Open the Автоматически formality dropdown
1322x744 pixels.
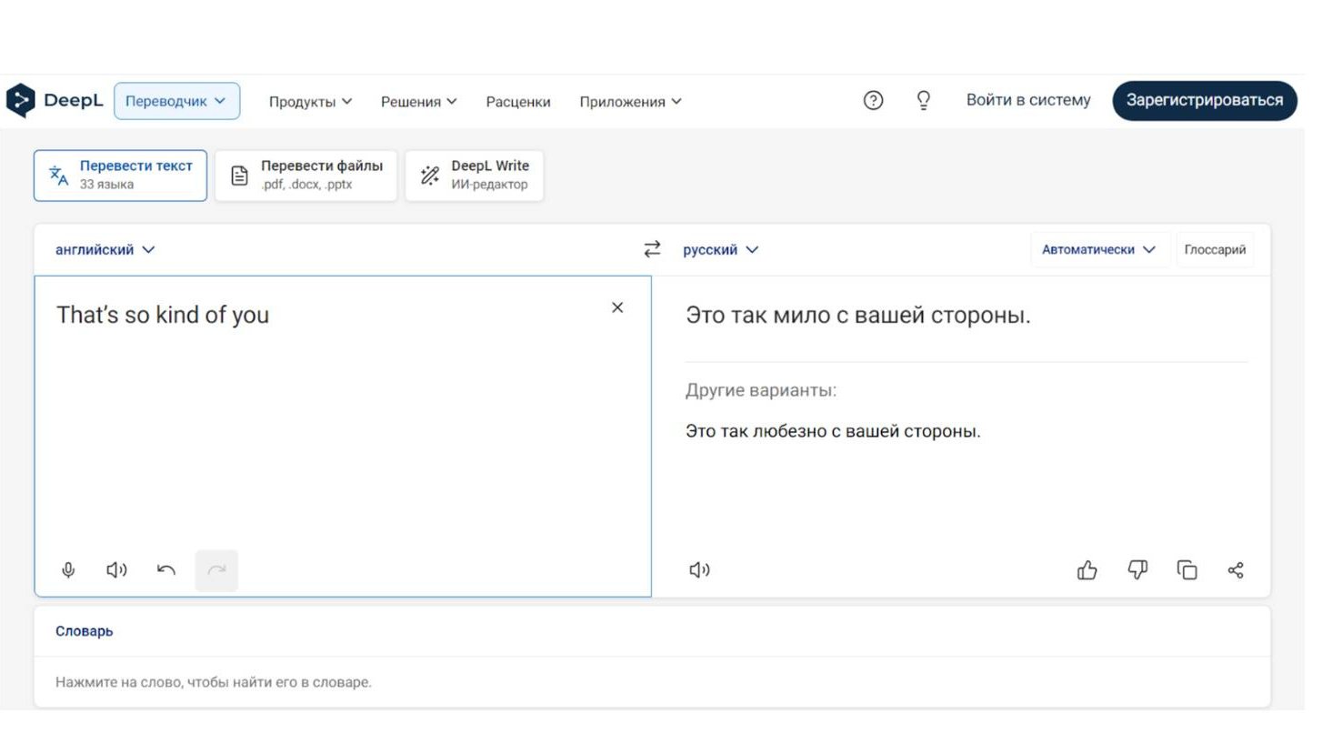pyautogui.click(x=1099, y=249)
